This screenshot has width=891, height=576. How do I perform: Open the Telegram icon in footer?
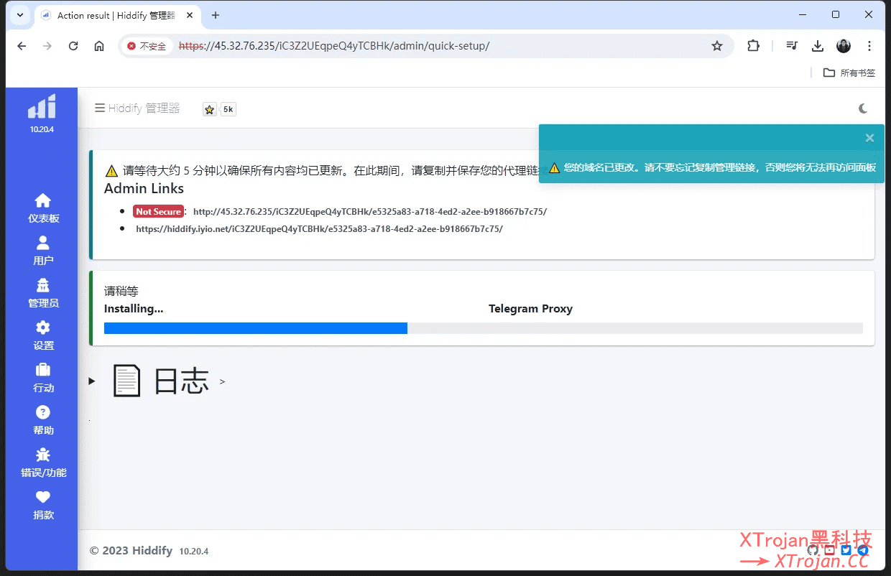tap(863, 550)
